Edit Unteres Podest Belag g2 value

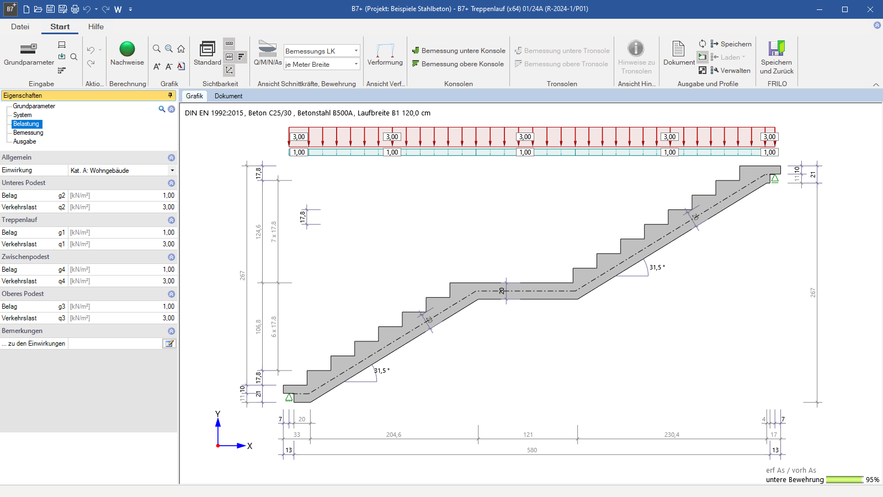(121, 195)
